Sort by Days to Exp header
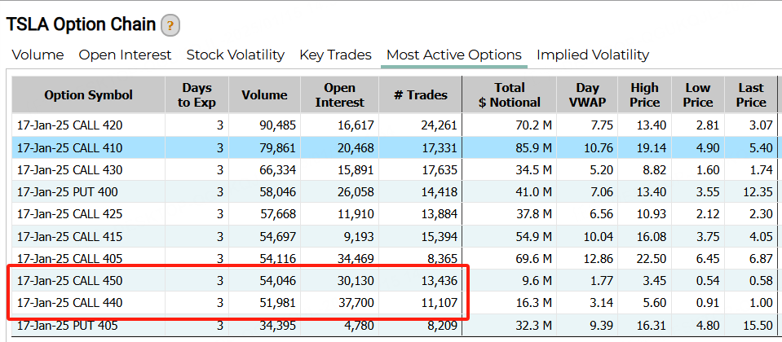 (x=197, y=95)
